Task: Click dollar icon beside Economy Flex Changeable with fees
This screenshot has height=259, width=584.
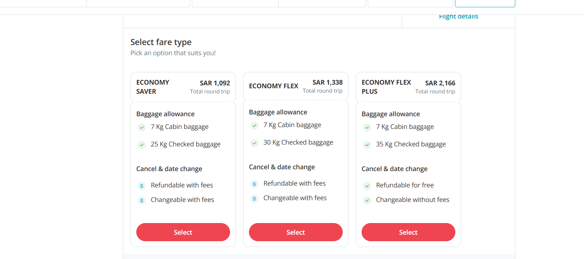Action: [x=254, y=199]
